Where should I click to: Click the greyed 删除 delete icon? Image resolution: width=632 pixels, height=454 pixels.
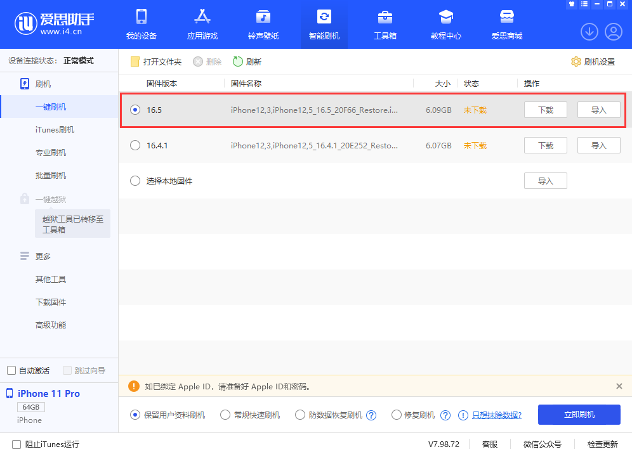click(x=197, y=62)
